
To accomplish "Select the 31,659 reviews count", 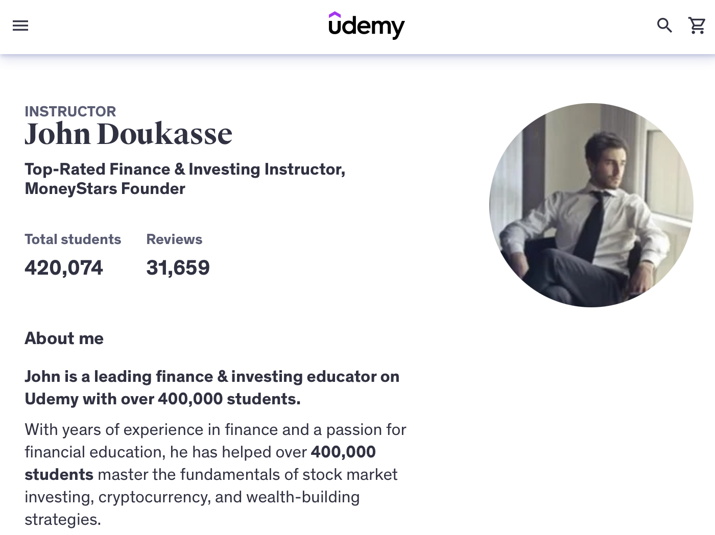I will (178, 268).
